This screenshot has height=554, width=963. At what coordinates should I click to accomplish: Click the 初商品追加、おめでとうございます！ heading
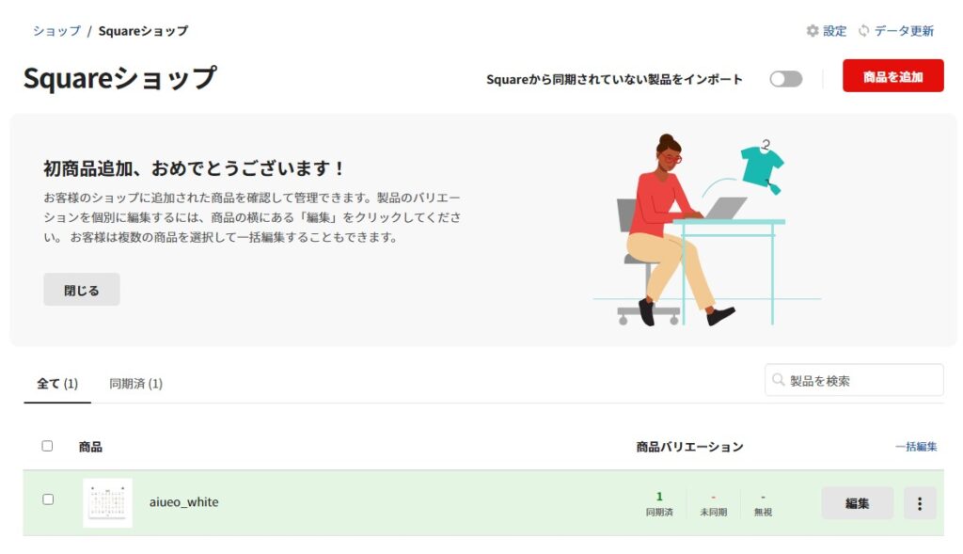pyautogui.click(x=194, y=168)
